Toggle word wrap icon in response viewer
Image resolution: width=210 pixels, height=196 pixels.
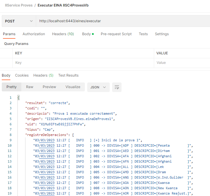click(117, 87)
